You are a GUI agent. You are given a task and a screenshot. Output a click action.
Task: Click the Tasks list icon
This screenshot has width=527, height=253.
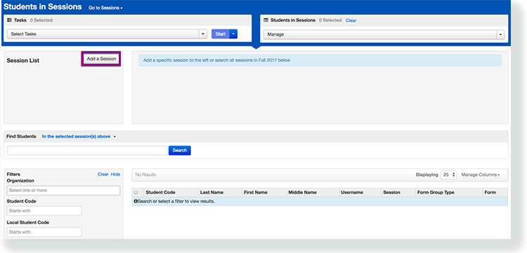pyautogui.click(x=9, y=20)
